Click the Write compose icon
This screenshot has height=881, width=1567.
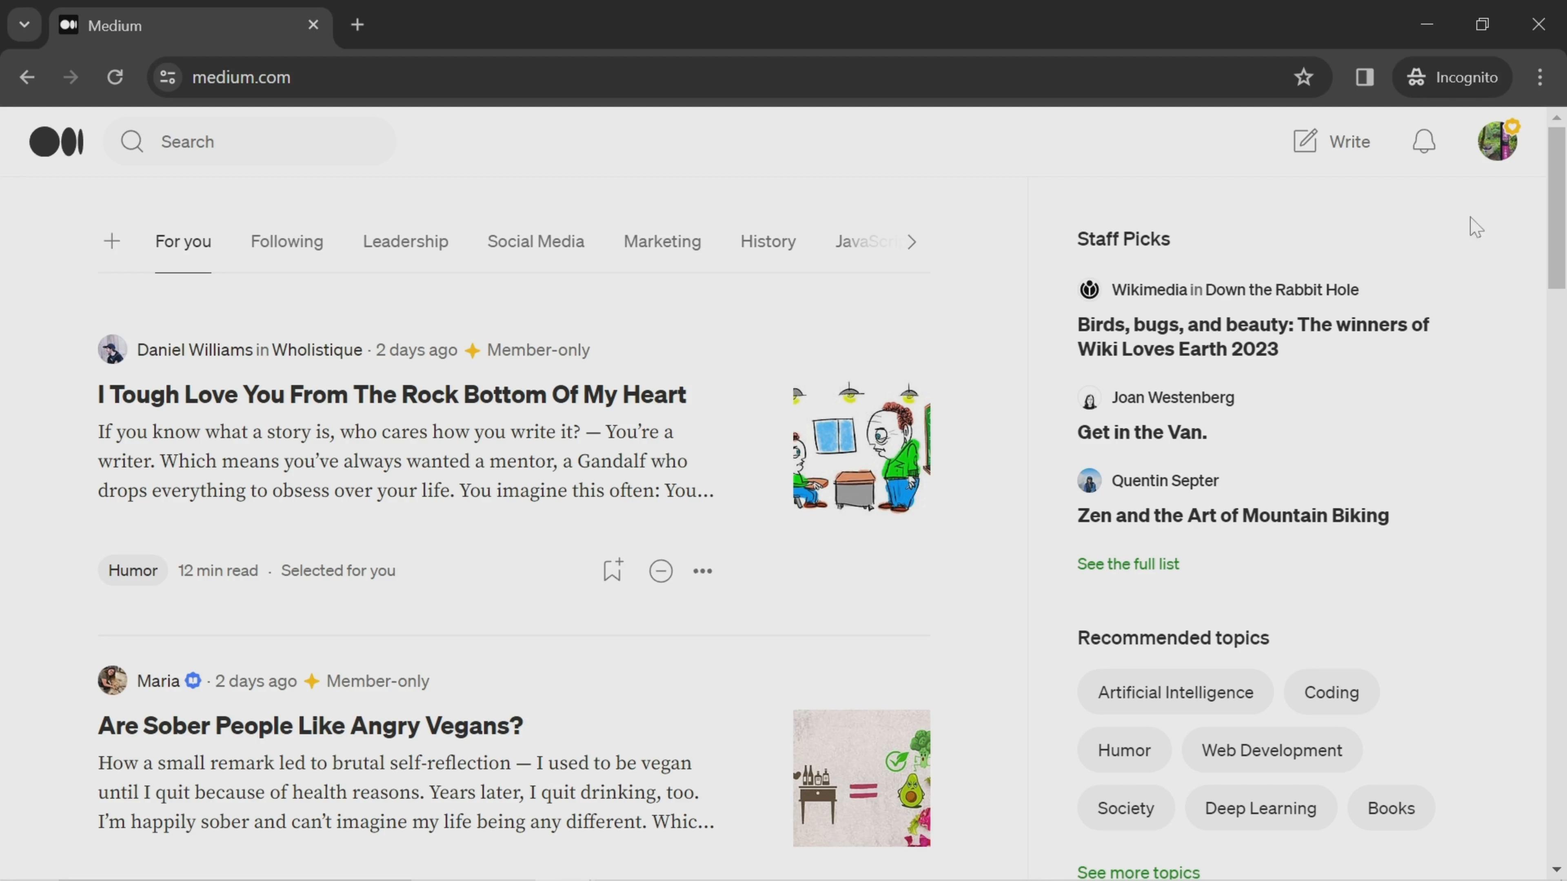[x=1305, y=140]
